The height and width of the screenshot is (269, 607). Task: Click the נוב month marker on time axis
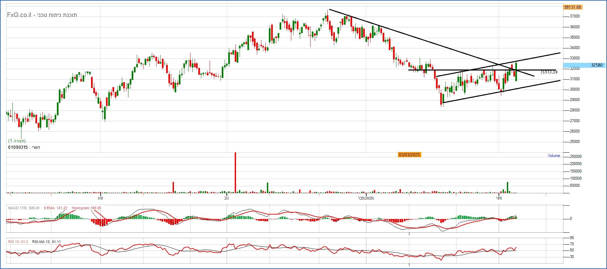(226, 198)
